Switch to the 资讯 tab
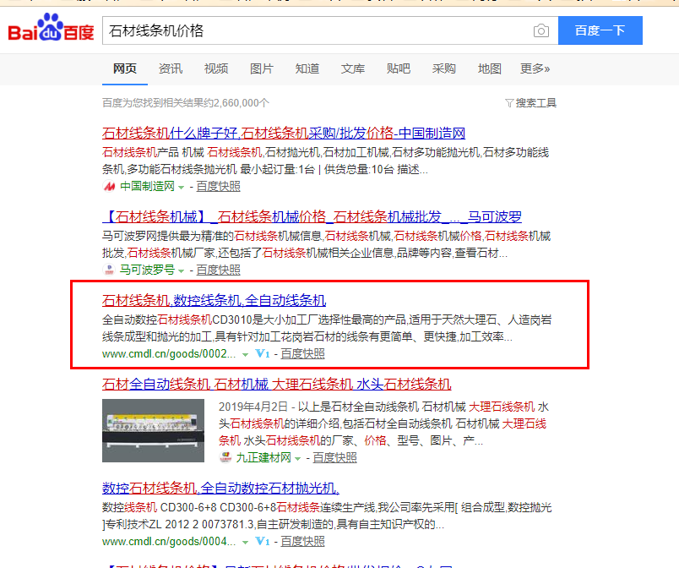 (171, 68)
